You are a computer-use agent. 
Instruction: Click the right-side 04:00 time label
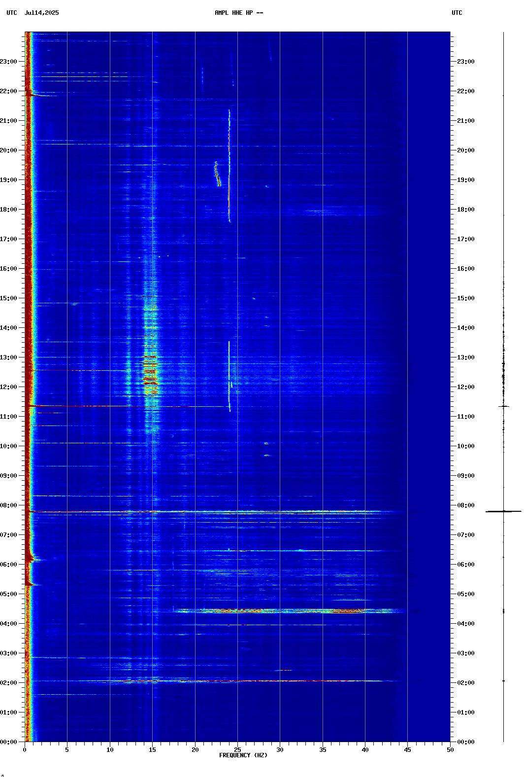pos(466,624)
